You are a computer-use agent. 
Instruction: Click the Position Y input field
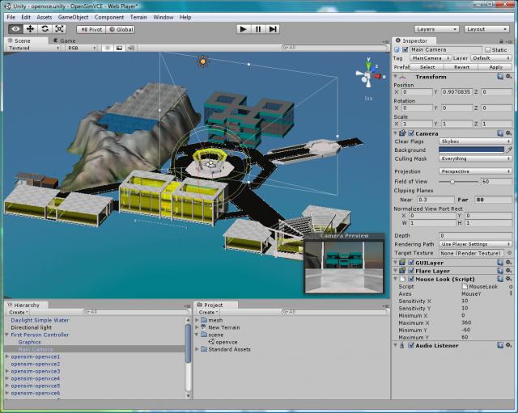coord(456,91)
